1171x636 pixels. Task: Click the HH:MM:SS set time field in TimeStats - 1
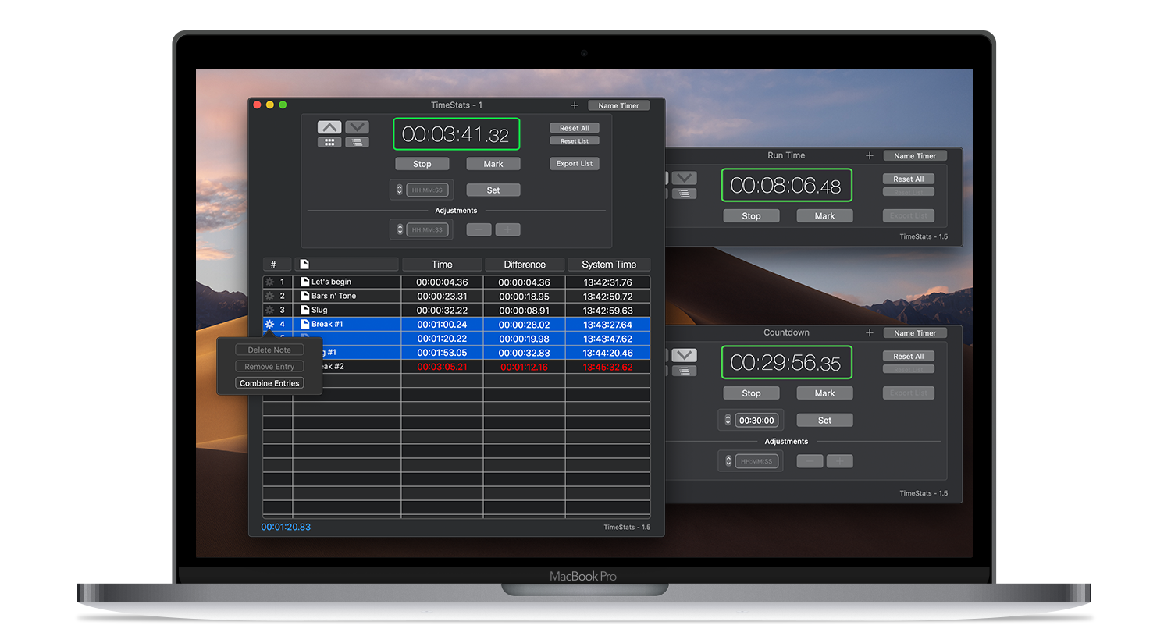point(427,190)
